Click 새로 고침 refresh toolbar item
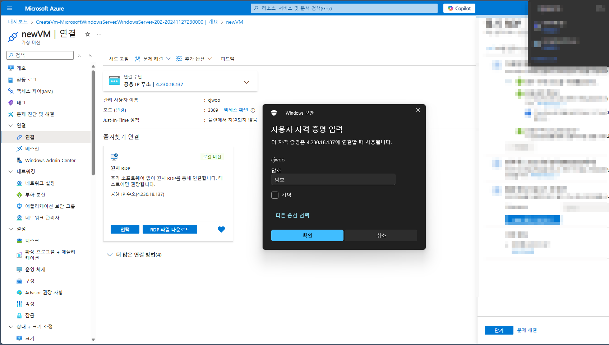The width and height of the screenshot is (609, 345). pyautogui.click(x=119, y=59)
